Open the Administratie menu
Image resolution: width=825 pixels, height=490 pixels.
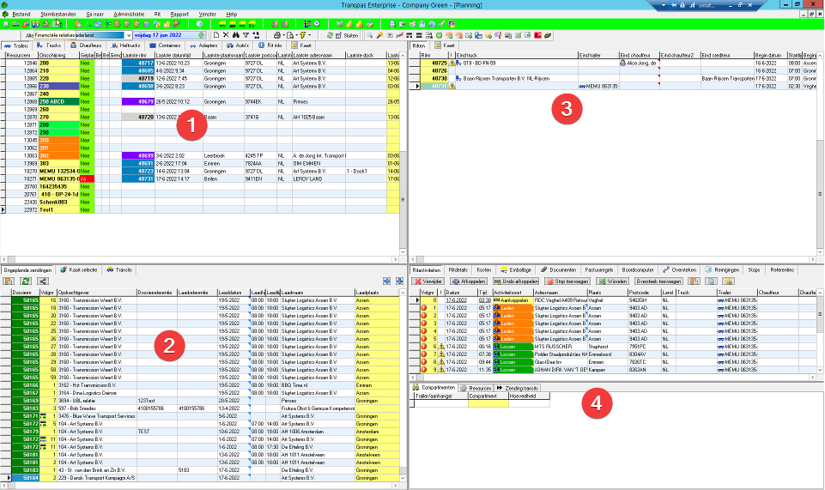(x=129, y=15)
